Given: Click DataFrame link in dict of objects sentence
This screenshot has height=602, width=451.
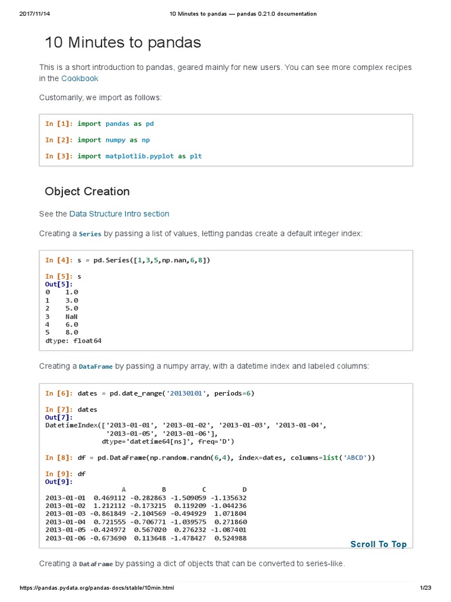Looking at the screenshot, I should pyautogui.click(x=96, y=564).
